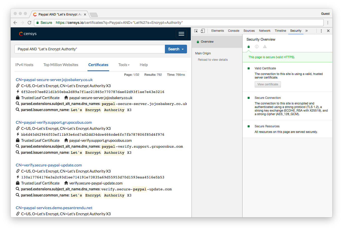Open the Help tab
Screen dimensions: 343x230
(144, 65)
